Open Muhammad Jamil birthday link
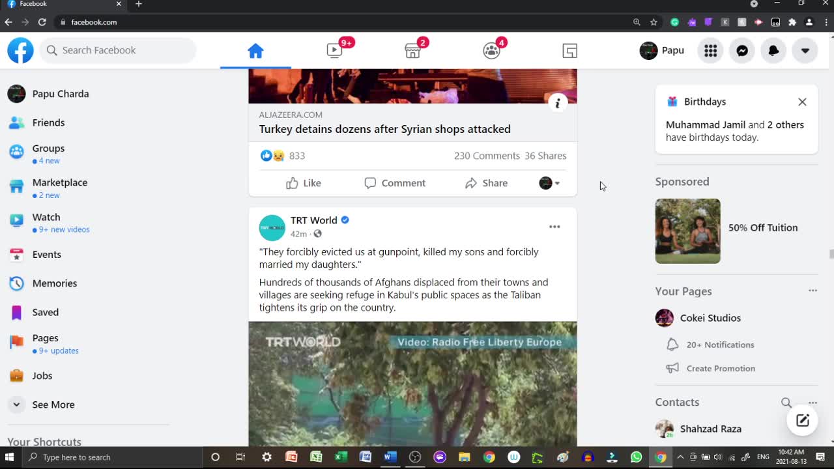 (x=706, y=125)
